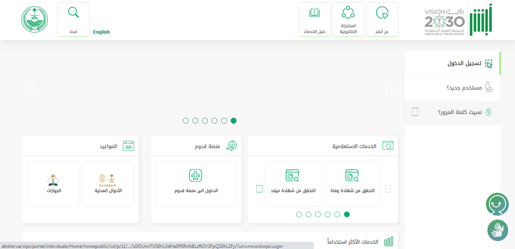Click the Ministry of Interior emblem
Image resolution: width=515 pixels, height=249 pixels.
(x=34, y=19)
